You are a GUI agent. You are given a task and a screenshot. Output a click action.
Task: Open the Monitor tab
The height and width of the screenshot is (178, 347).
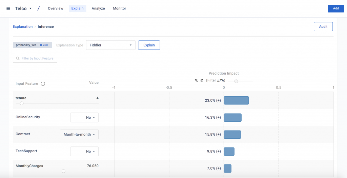click(x=119, y=8)
